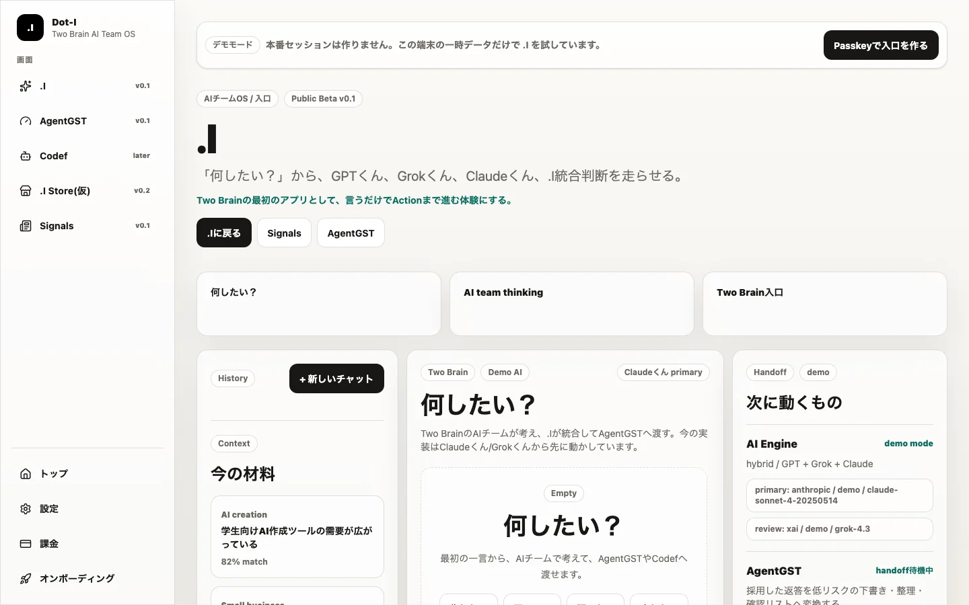This screenshot has height=605, width=969.
Task: Create a Passkey entry with Passkeyで入口を作る
Action: click(x=881, y=45)
